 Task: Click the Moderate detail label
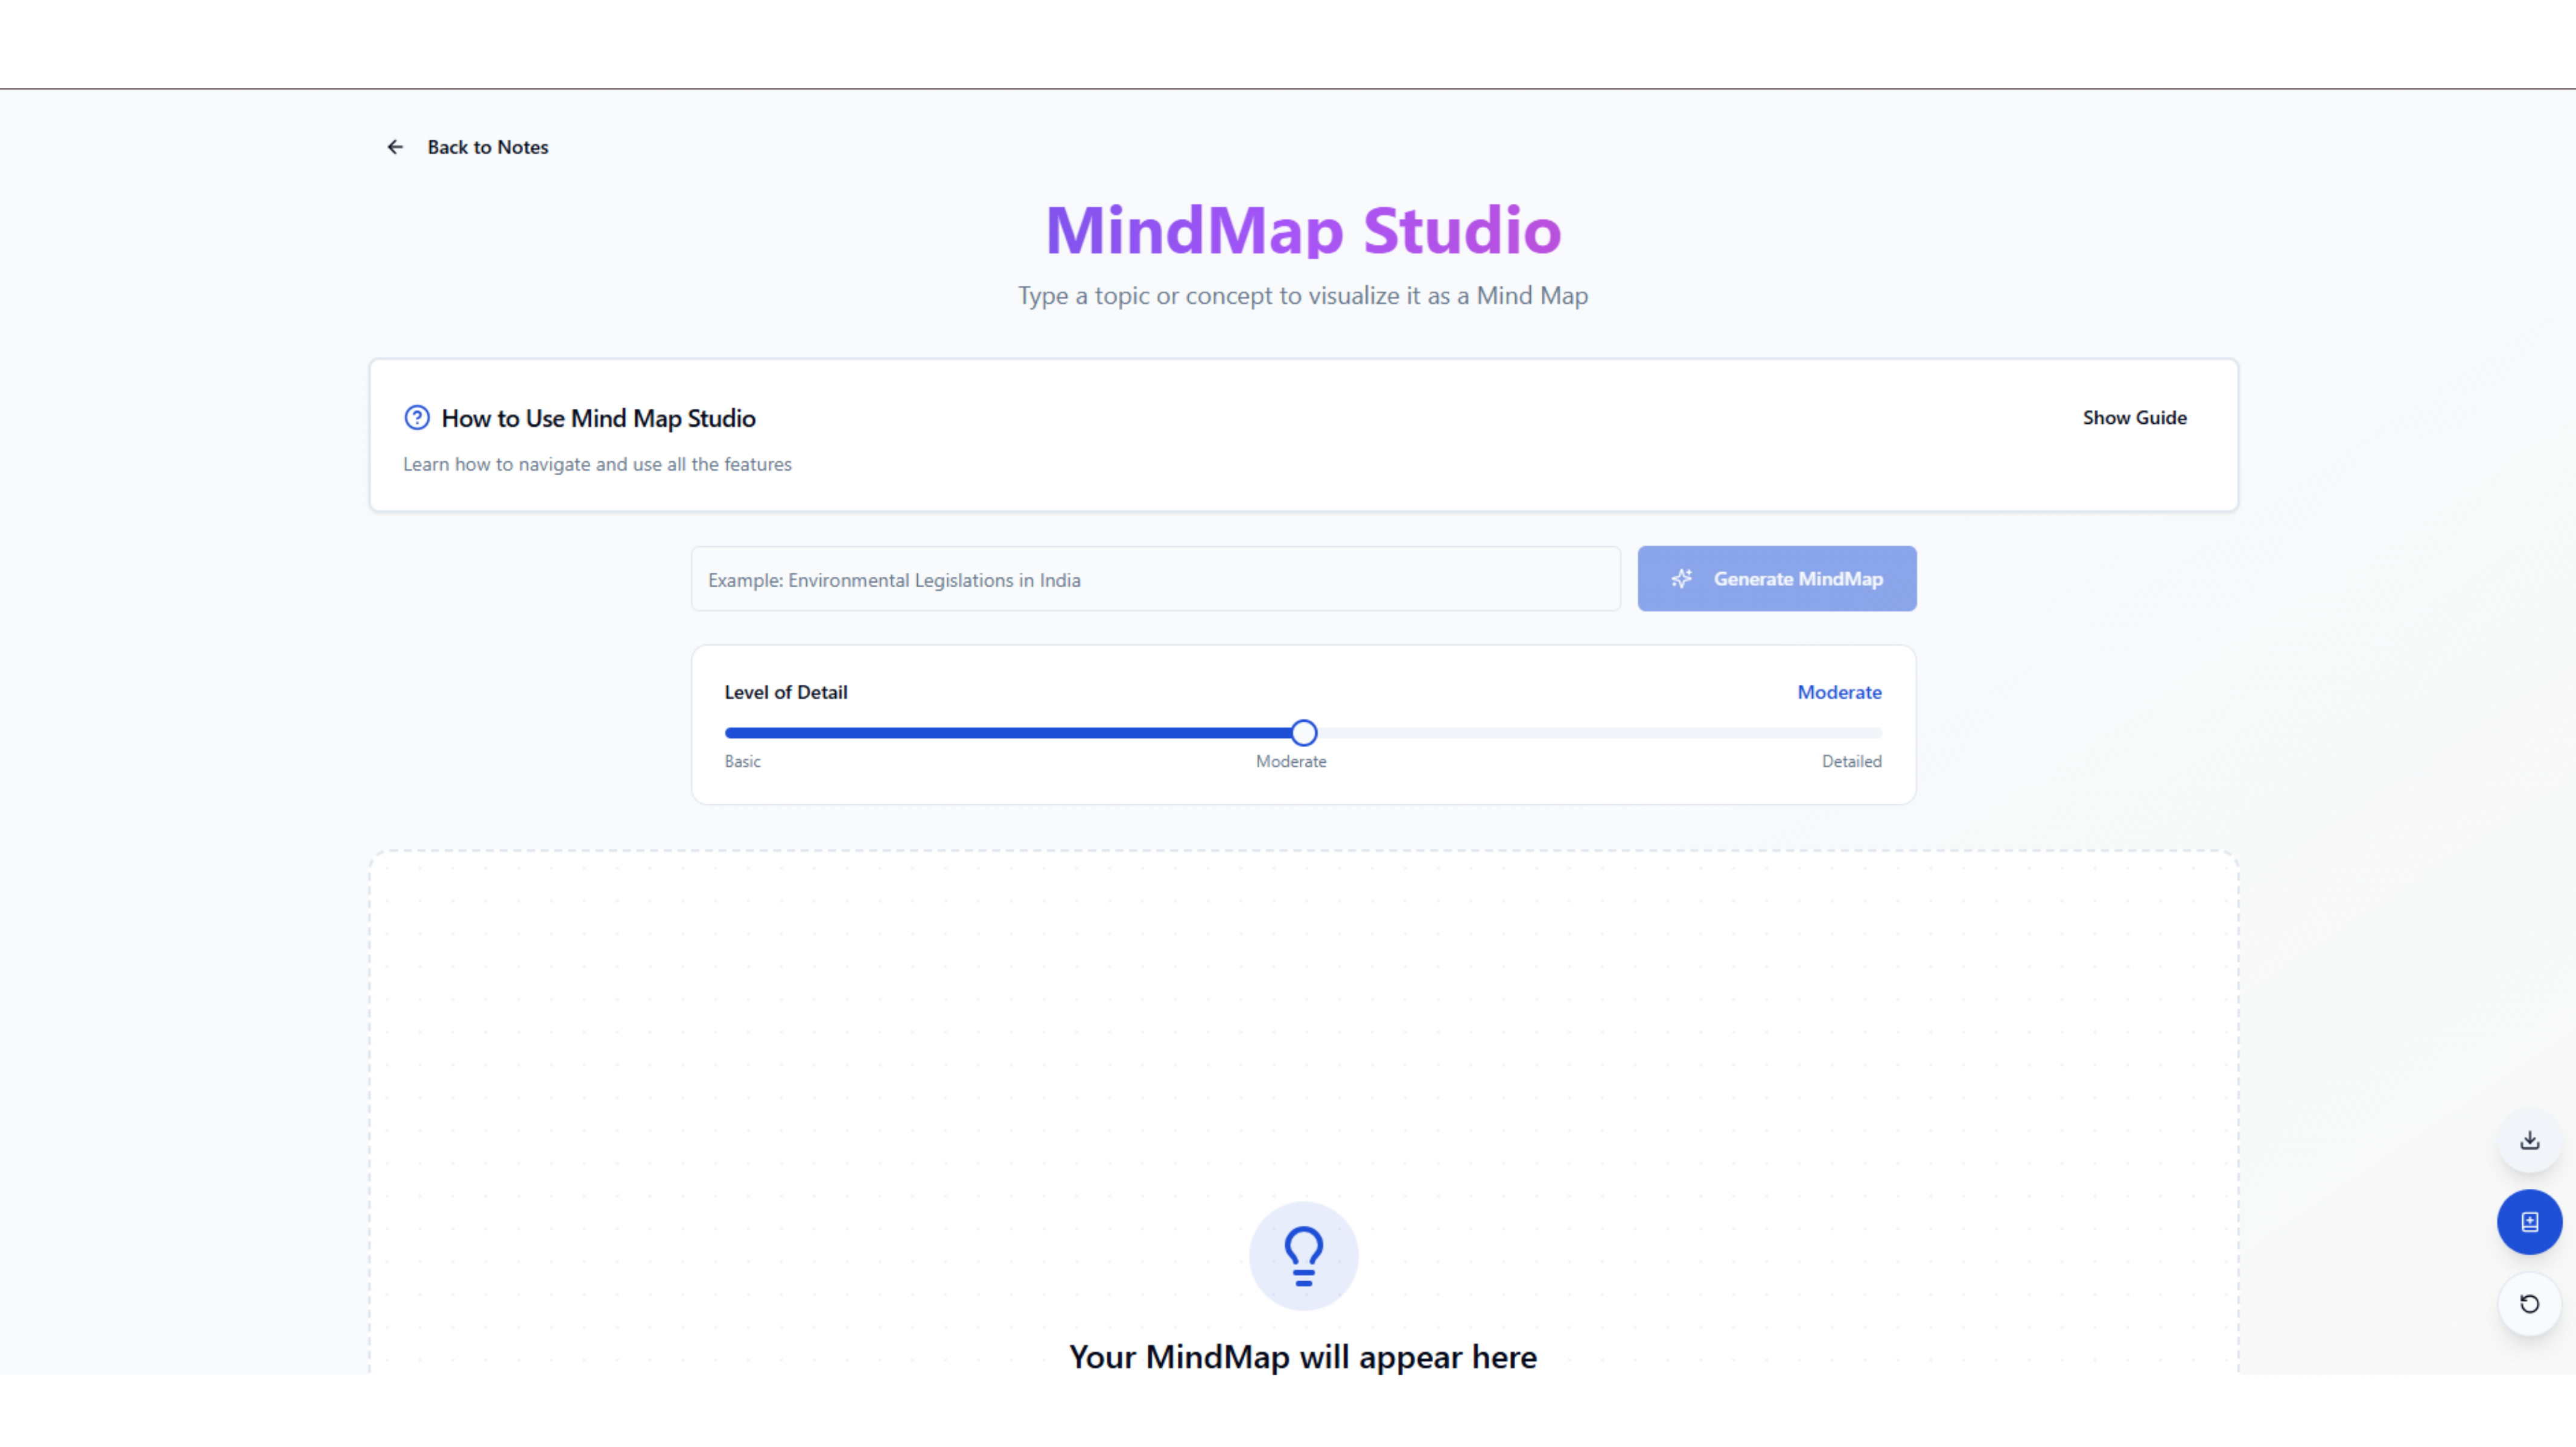coord(1839,692)
